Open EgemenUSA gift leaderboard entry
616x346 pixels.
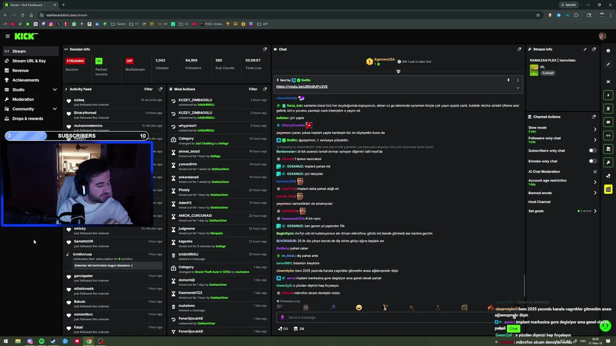381,62
